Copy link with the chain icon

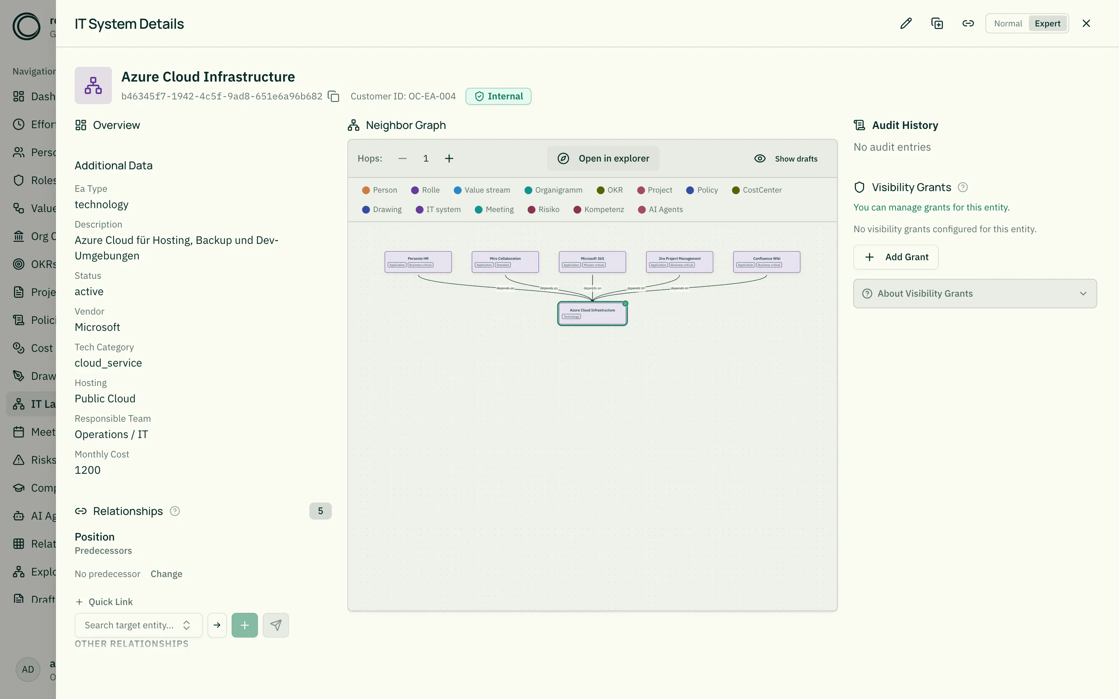click(968, 24)
